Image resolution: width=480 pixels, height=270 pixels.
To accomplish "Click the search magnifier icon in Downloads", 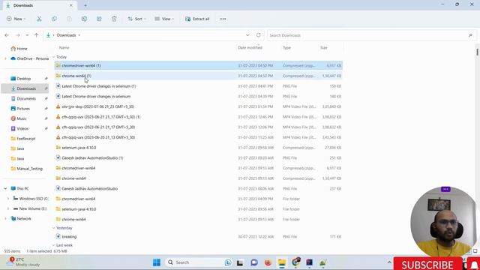I will point(470,35).
